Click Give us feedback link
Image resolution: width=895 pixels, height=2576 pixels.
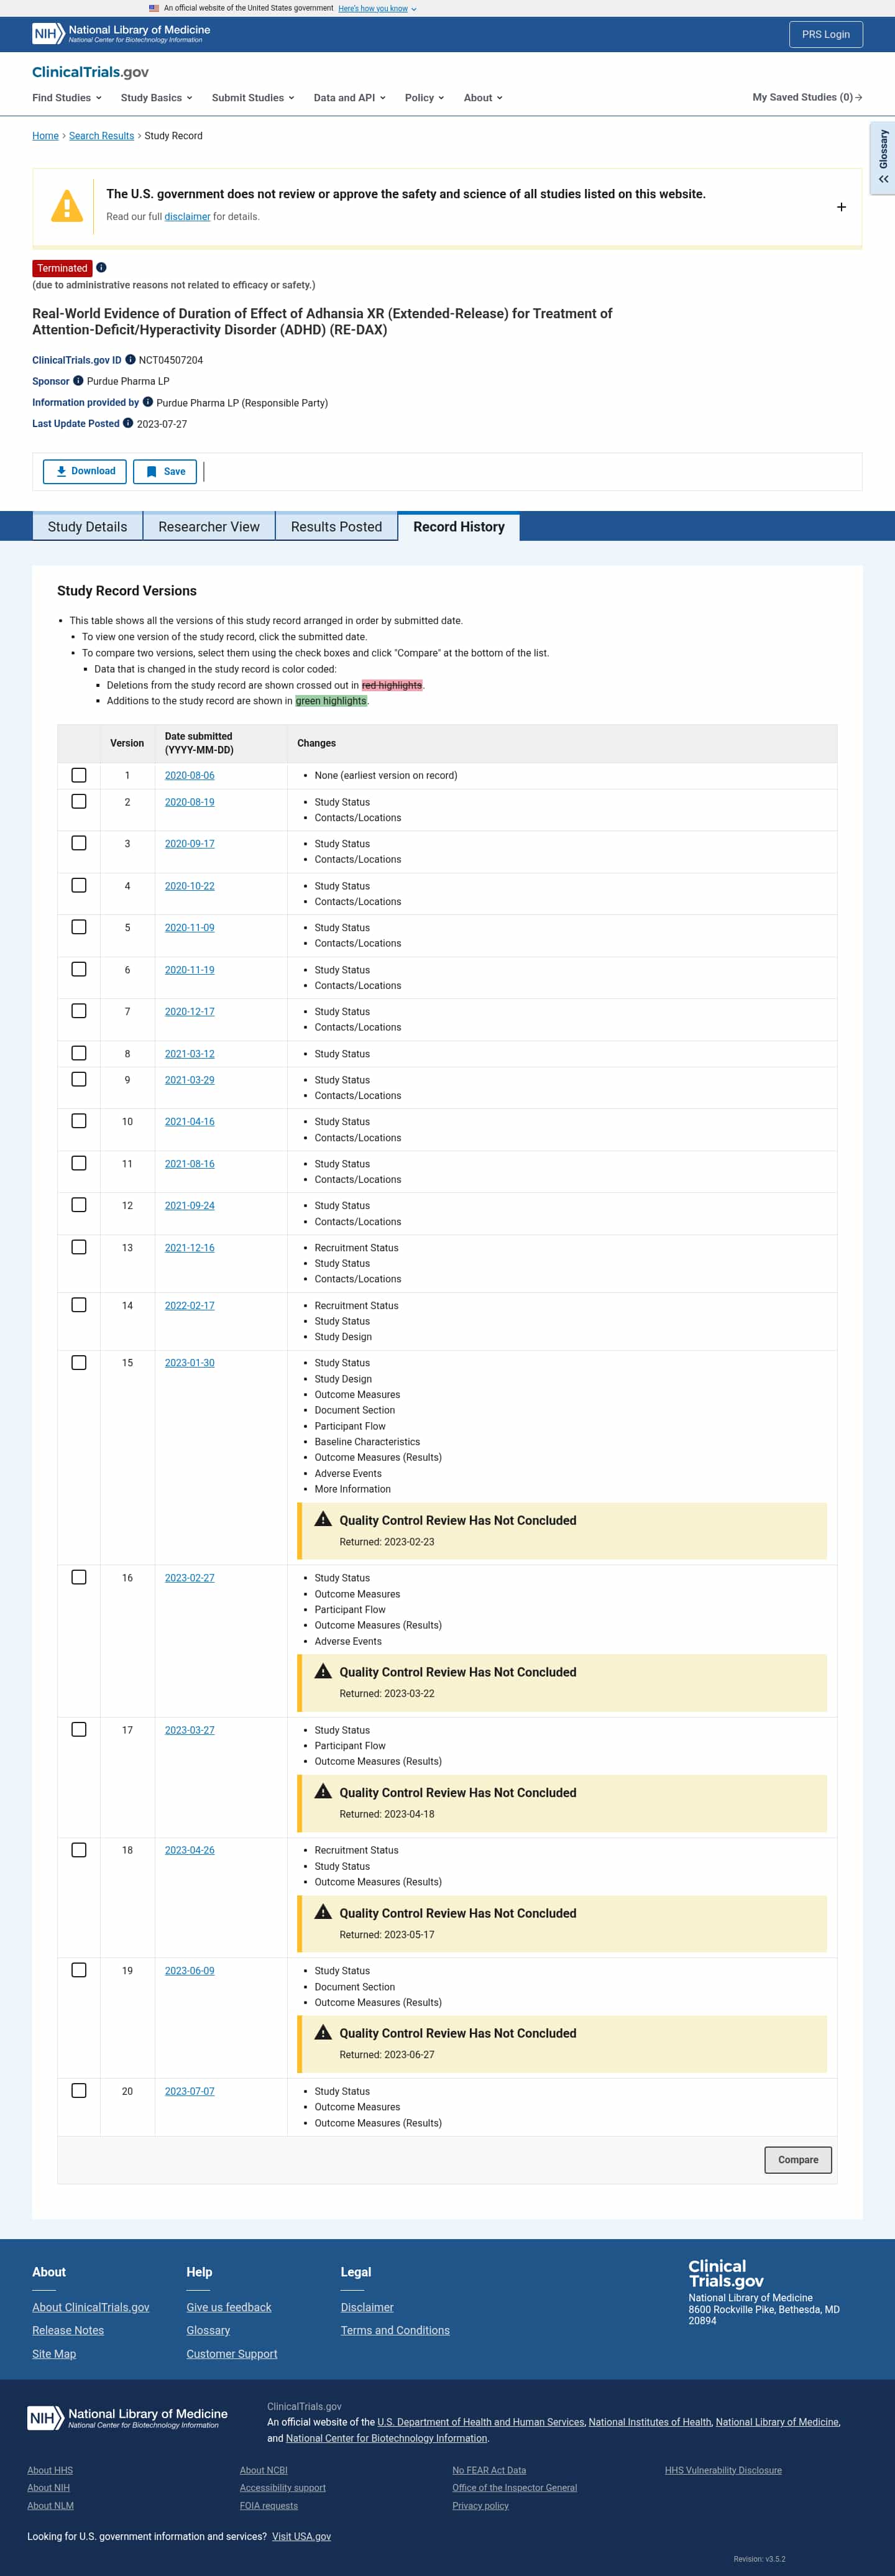[228, 2307]
